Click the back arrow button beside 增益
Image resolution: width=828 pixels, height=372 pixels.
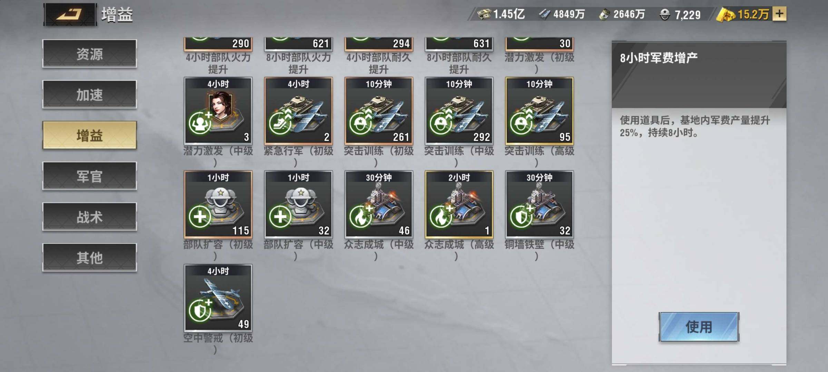[x=70, y=14]
